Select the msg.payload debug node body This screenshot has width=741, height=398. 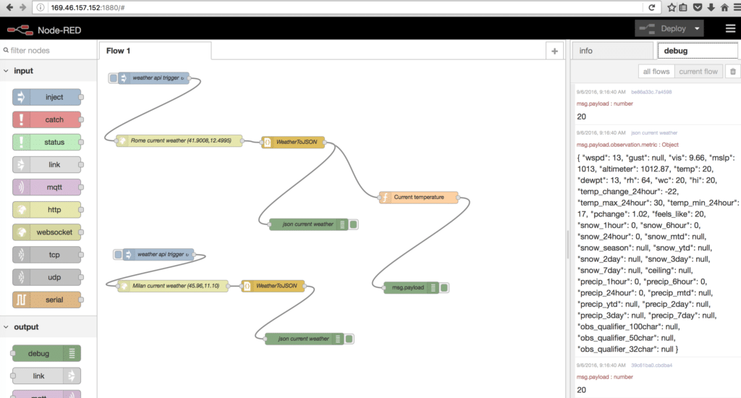click(x=410, y=287)
